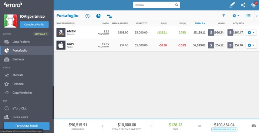
Task: Sort by TOTALE column header
Action: 200,24
